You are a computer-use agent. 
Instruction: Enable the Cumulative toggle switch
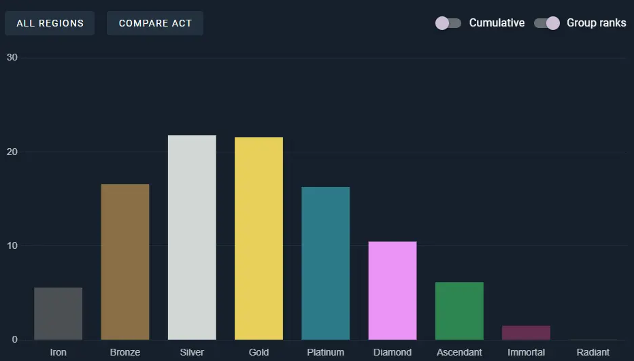coord(448,23)
